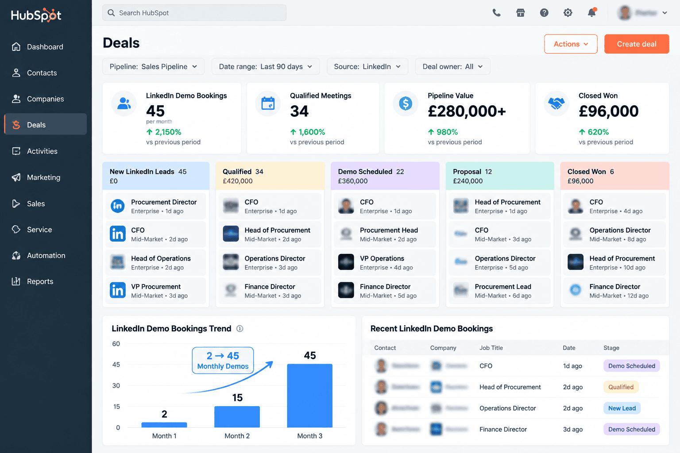Expand the user account menu chevron
Viewport: 680px width, 453px height.
tap(665, 13)
